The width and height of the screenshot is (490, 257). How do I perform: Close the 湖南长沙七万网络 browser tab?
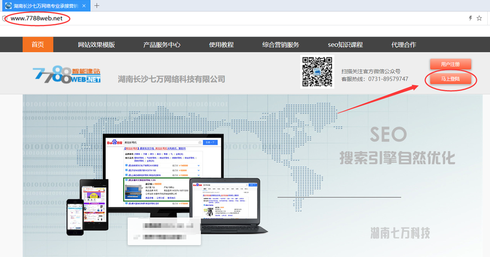tap(84, 5)
